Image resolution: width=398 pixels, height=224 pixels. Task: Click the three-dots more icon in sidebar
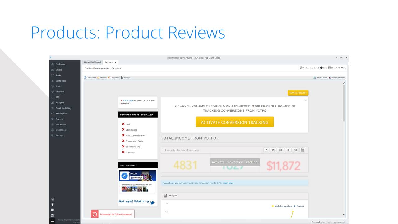pyautogui.click(x=53, y=221)
